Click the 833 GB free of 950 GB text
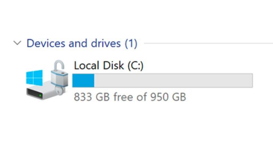This screenshot has width=273, height=146. click(130, 97)
